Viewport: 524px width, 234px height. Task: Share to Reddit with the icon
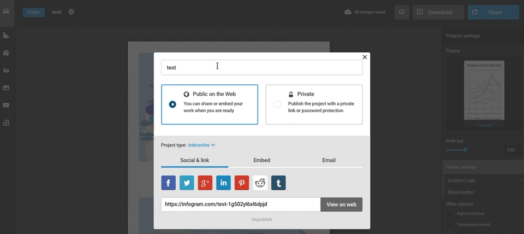[260, 183]
